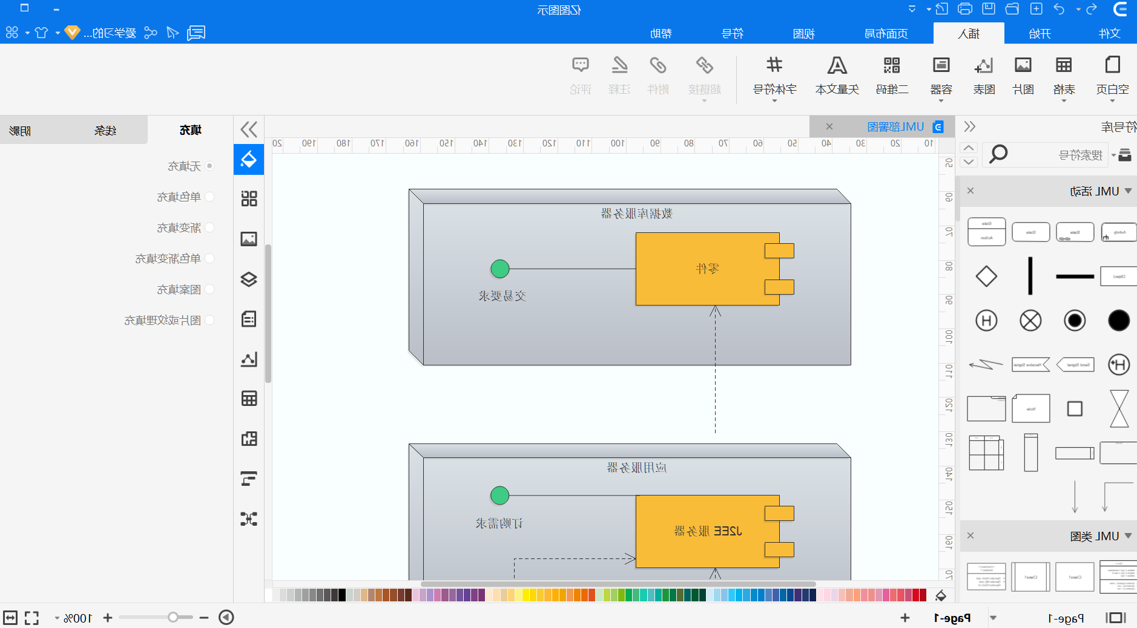Open the 帮助 help tab
The width and height of the screenshot is (1137, 628).
pos(661,33)
